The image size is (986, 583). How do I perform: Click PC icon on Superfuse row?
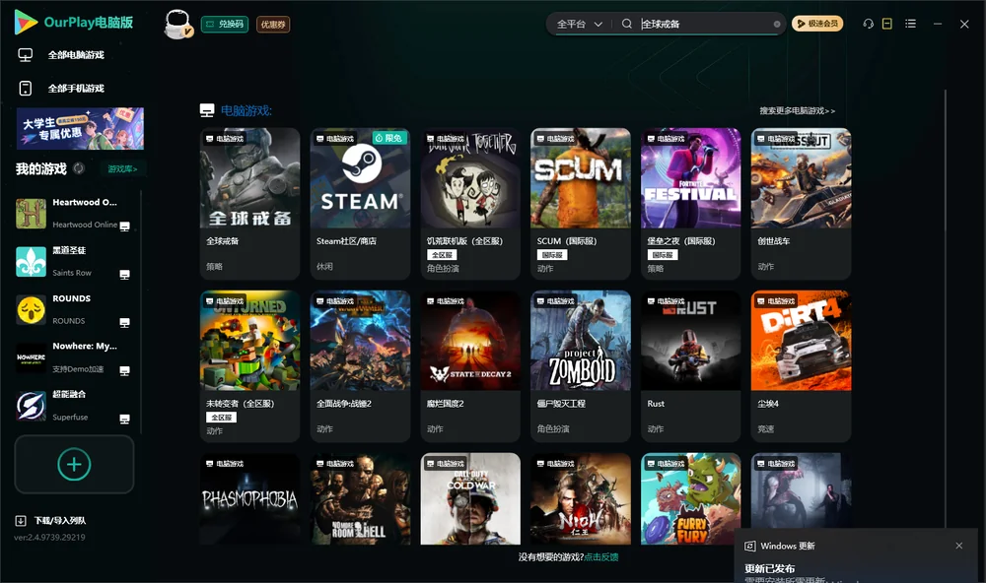point(124,420)
